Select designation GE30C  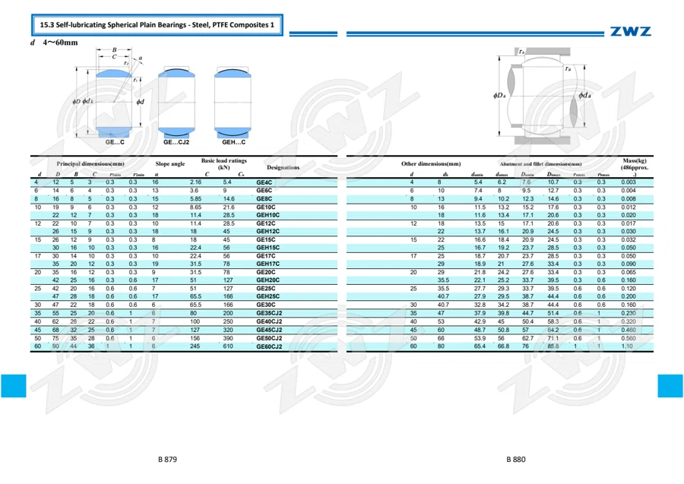click(x=266, y=305)
